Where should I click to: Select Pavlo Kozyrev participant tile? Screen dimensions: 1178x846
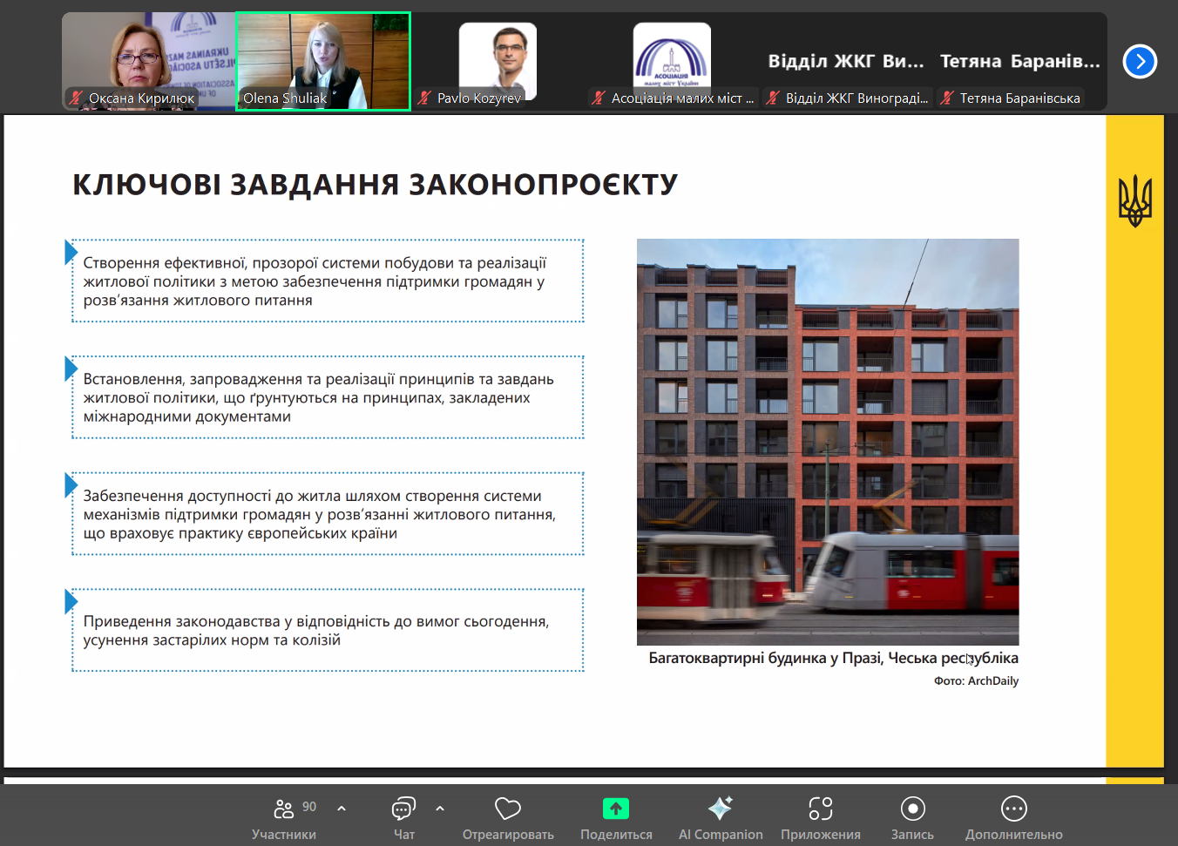pos(498,61)
